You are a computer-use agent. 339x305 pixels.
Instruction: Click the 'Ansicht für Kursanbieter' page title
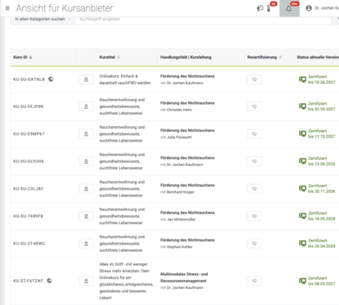(64, 8)
